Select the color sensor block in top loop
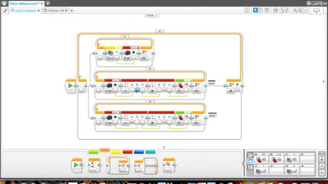 pyautogui.click(x=113, y=53)
